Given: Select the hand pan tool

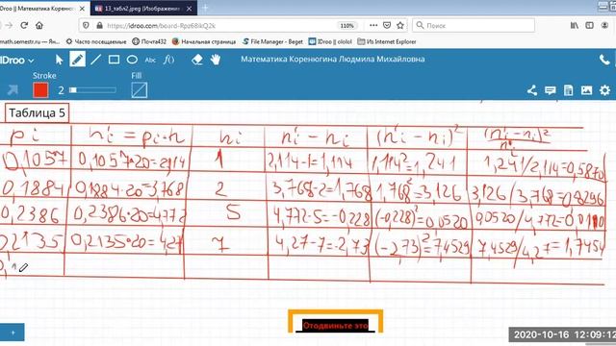Looking at the screenshot, I should pyautogui.click(x=216, y=60).
